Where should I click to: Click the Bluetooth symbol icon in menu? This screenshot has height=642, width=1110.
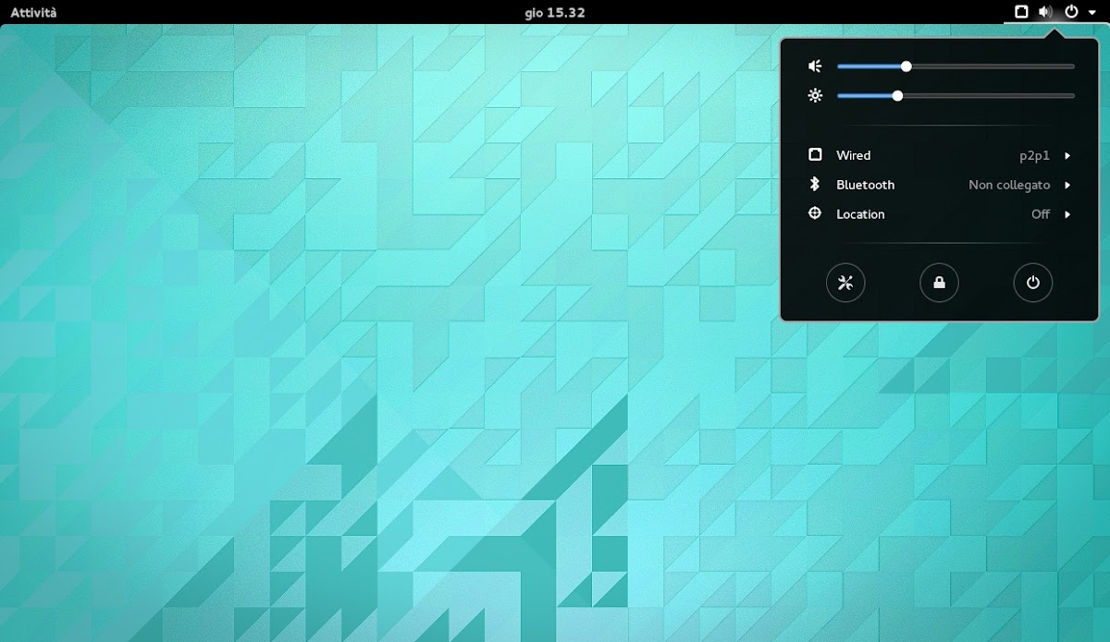[815, 185]
